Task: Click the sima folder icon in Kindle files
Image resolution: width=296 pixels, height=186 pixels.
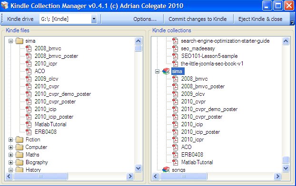Action: tap(20, 41)
